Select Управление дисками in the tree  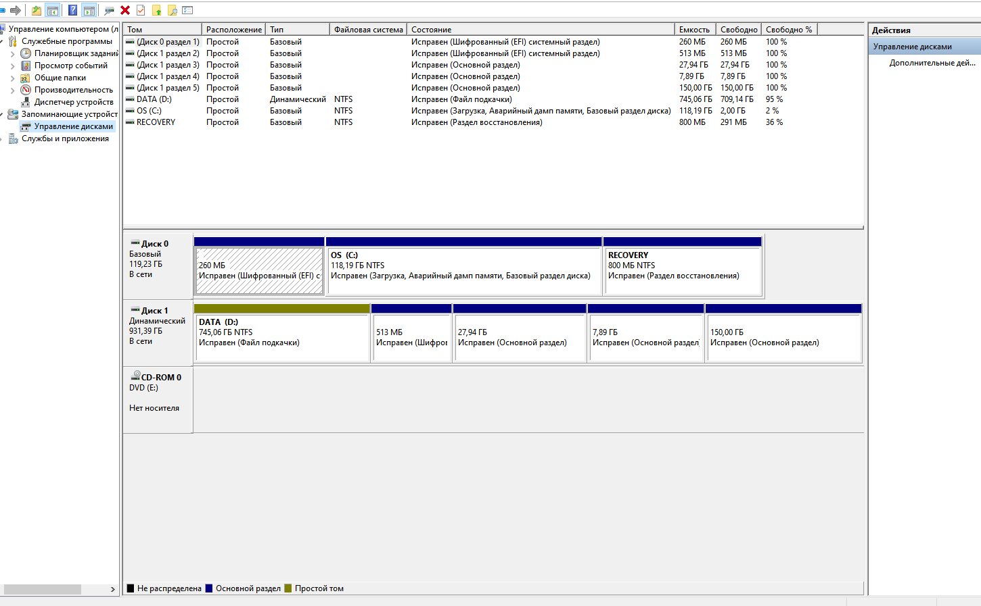74,126
